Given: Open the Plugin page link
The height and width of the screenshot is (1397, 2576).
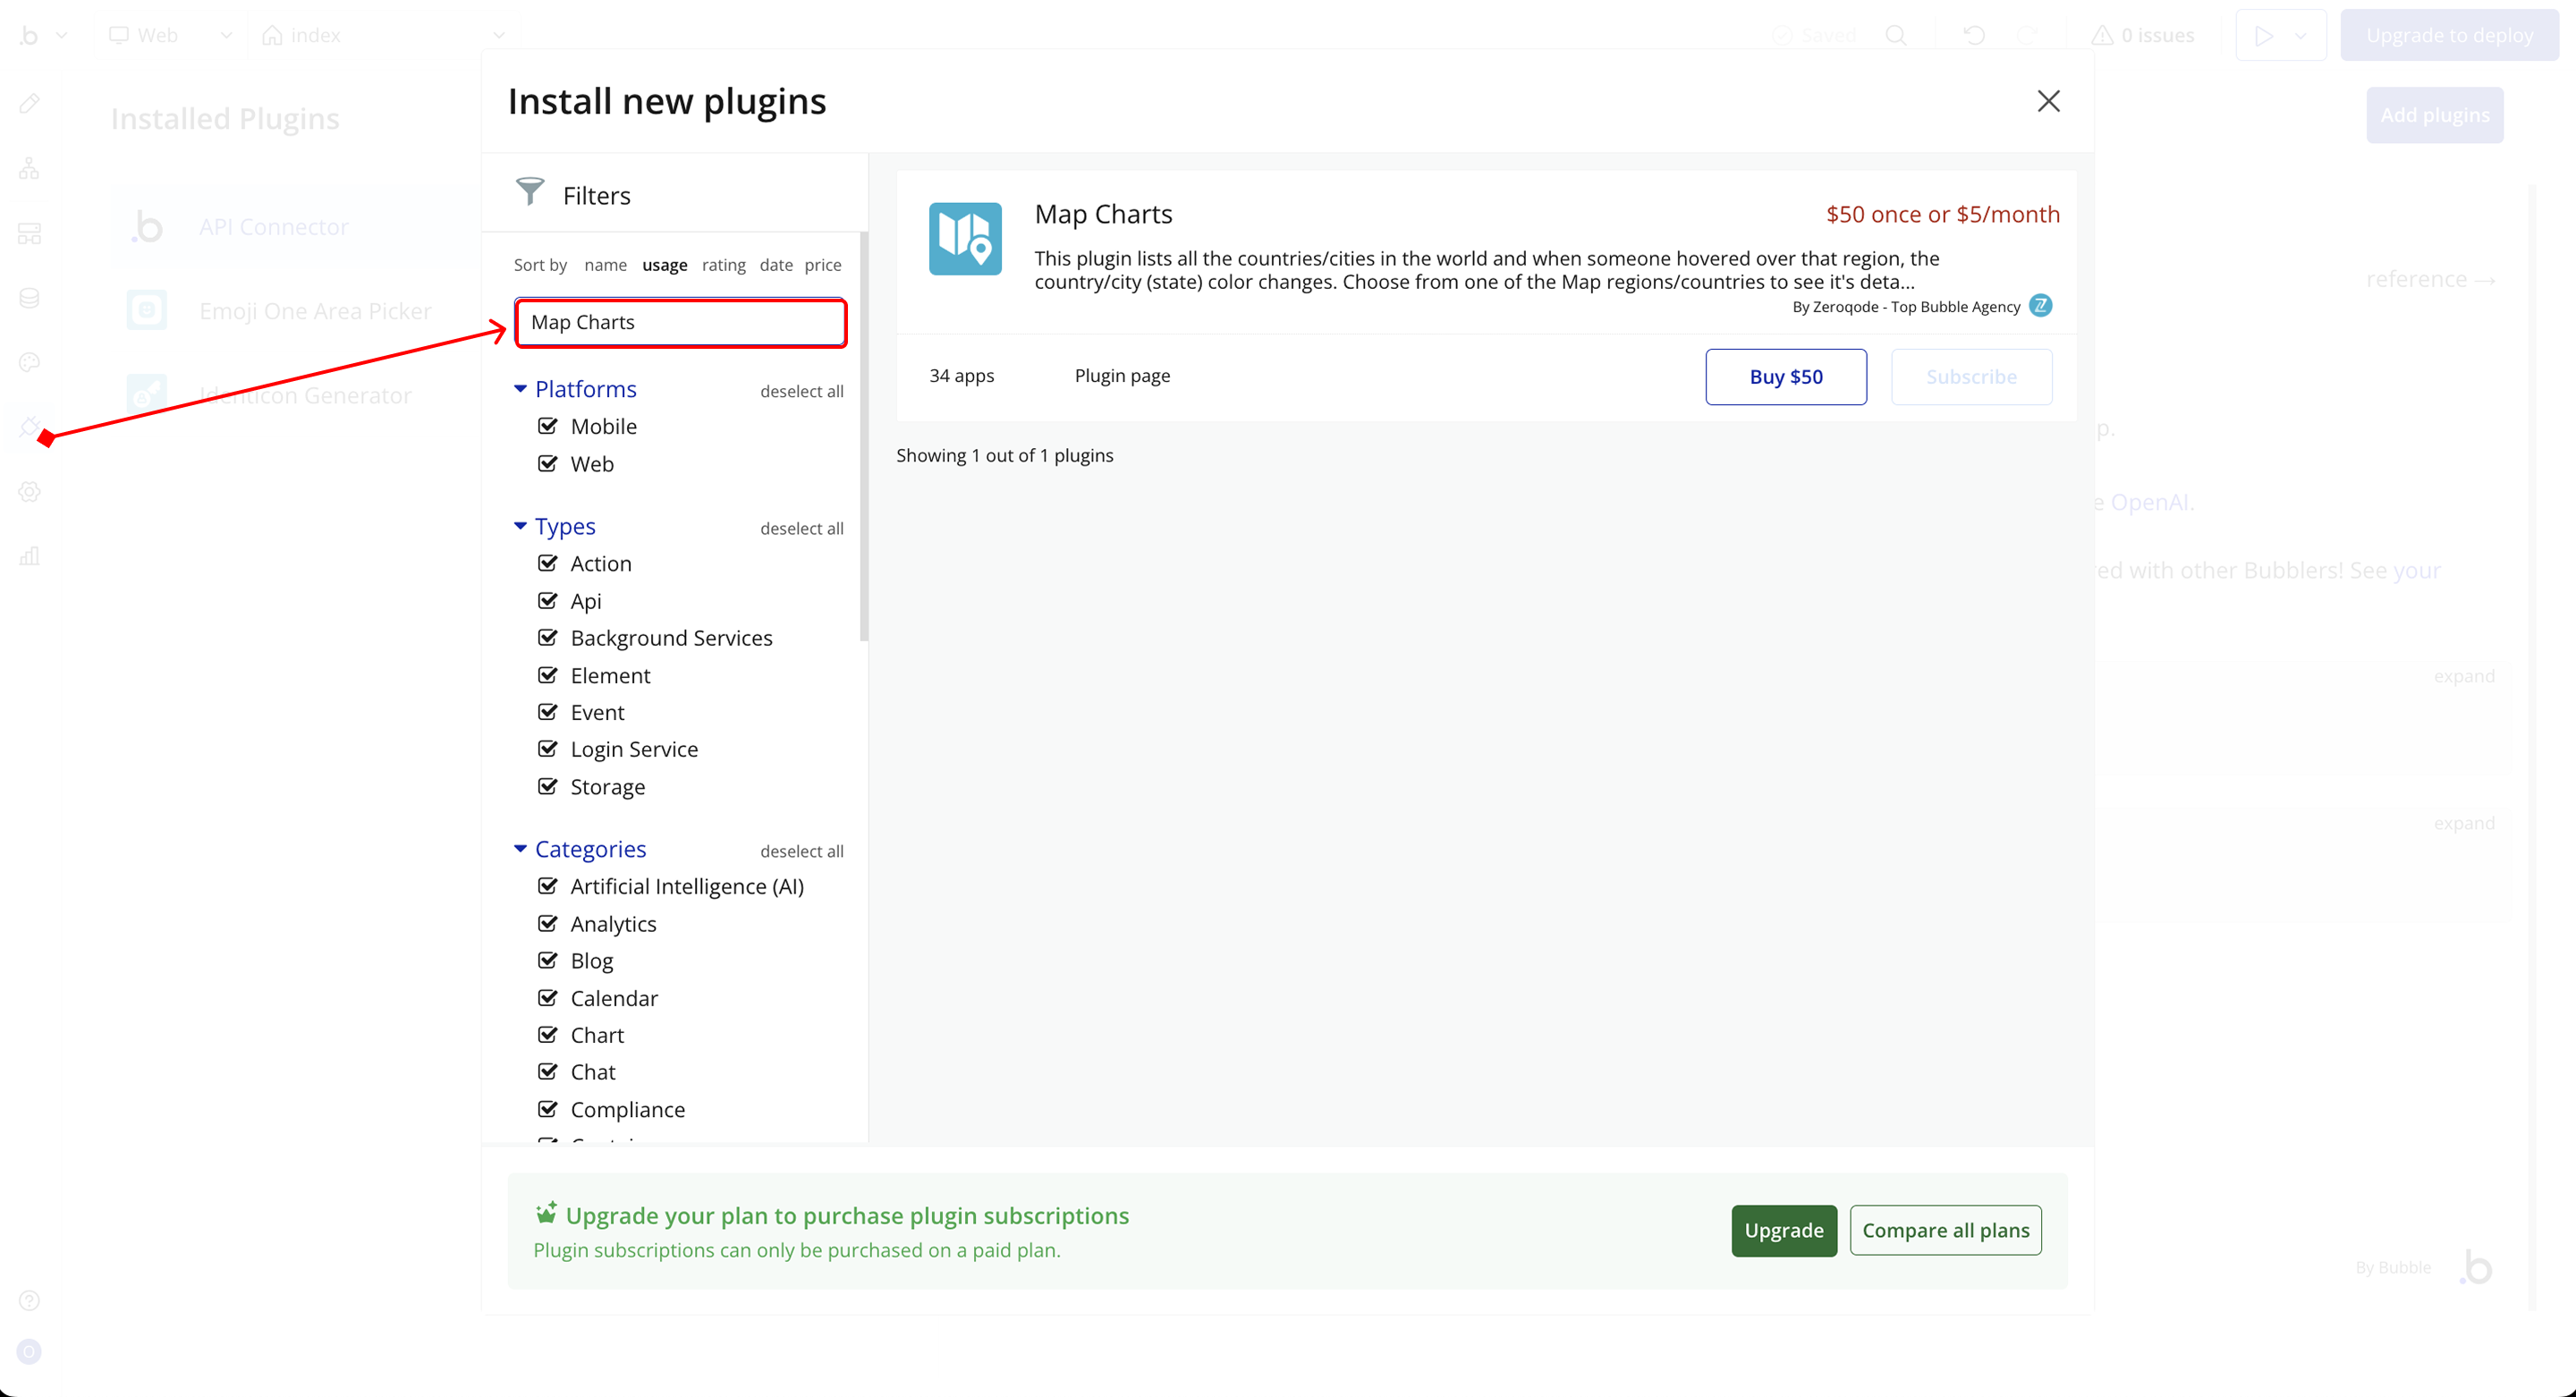Looking at the screenshot, I should [1121, 376].
